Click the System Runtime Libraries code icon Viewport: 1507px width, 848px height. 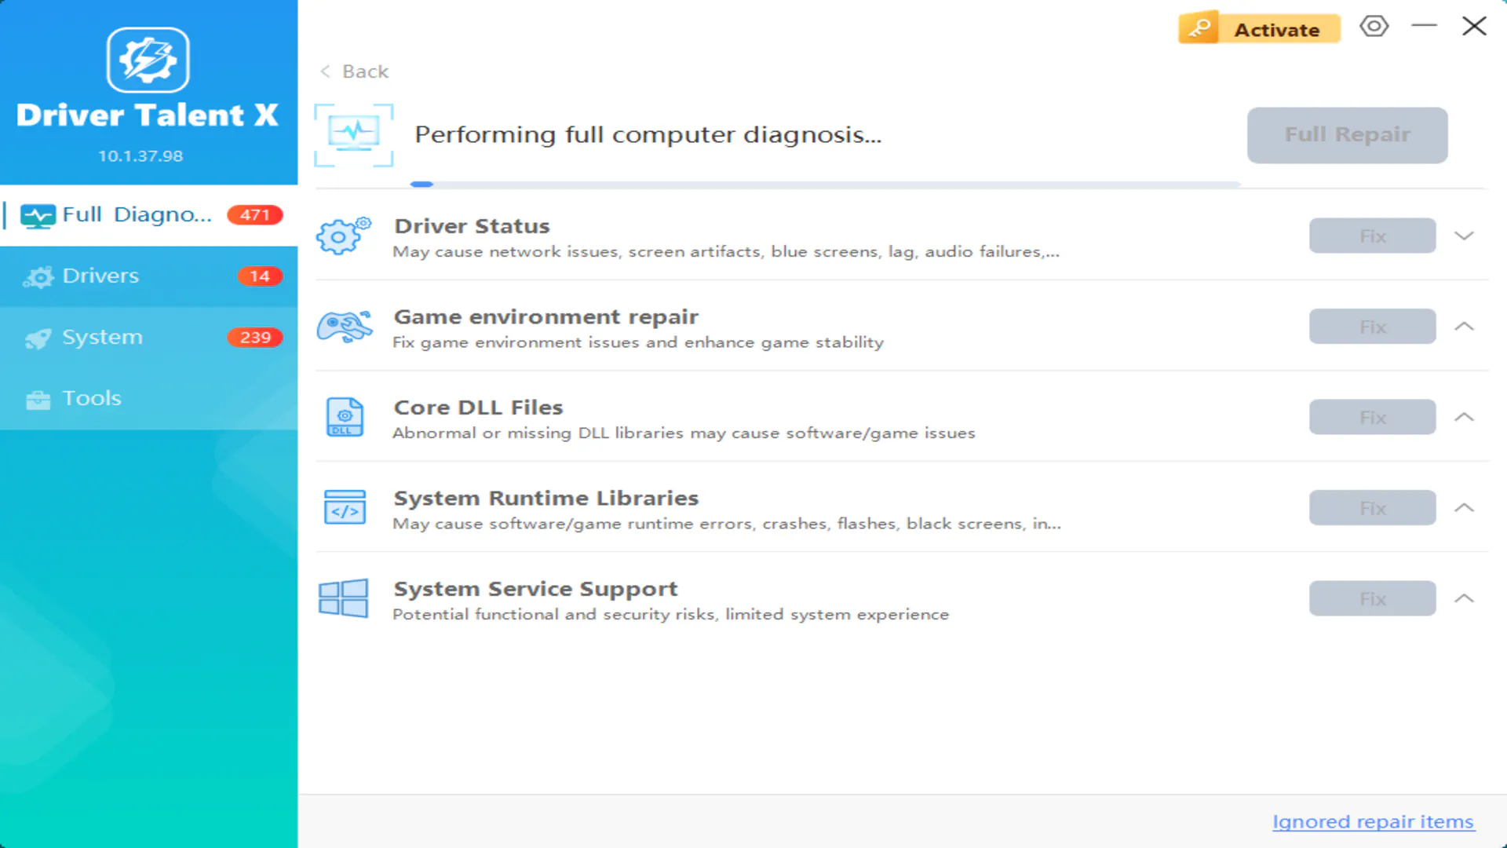[345, 507]
